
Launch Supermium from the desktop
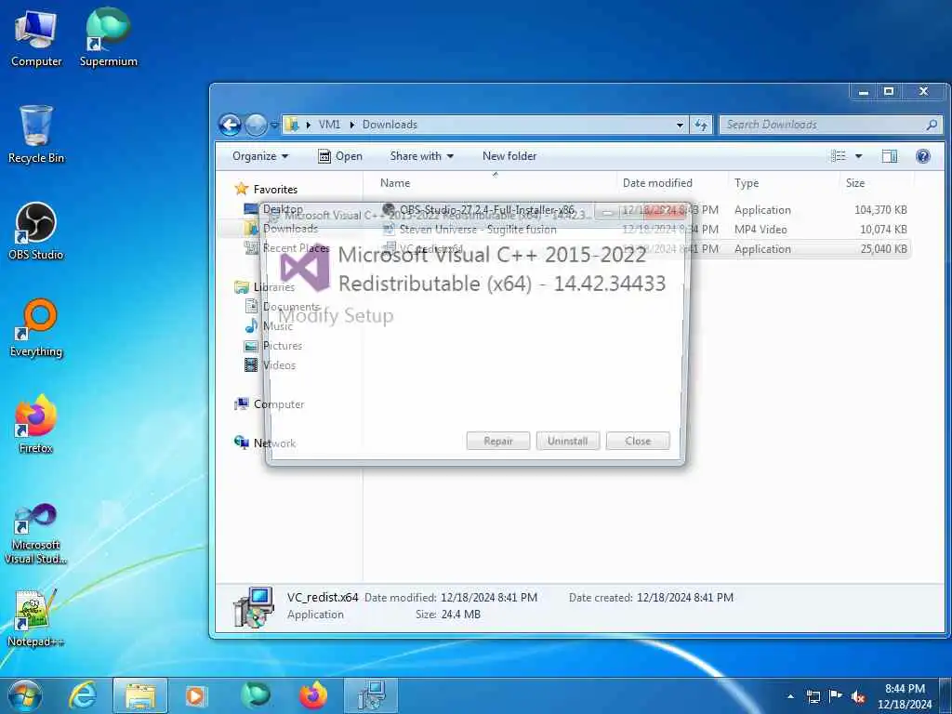[108, 37]
